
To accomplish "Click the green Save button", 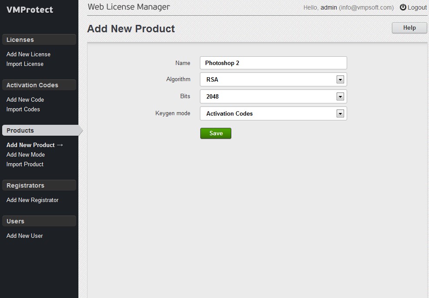I will click(x=216, y=133).
